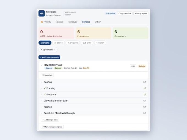Filter tasks by R. Delgado
187x140 pixels.
pyautogui.click(x=73, y=43)
